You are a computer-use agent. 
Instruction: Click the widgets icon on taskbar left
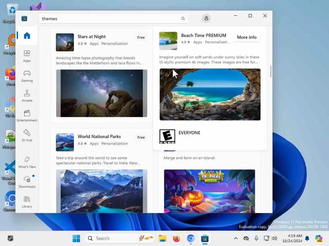pos(10,238)
